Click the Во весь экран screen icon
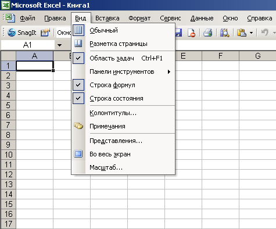The image size is (276, 229). [x=78, y=154]
